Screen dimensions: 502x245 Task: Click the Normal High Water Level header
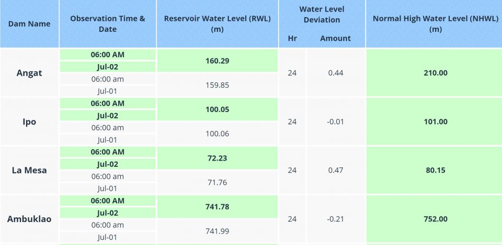tap(435, 23)
